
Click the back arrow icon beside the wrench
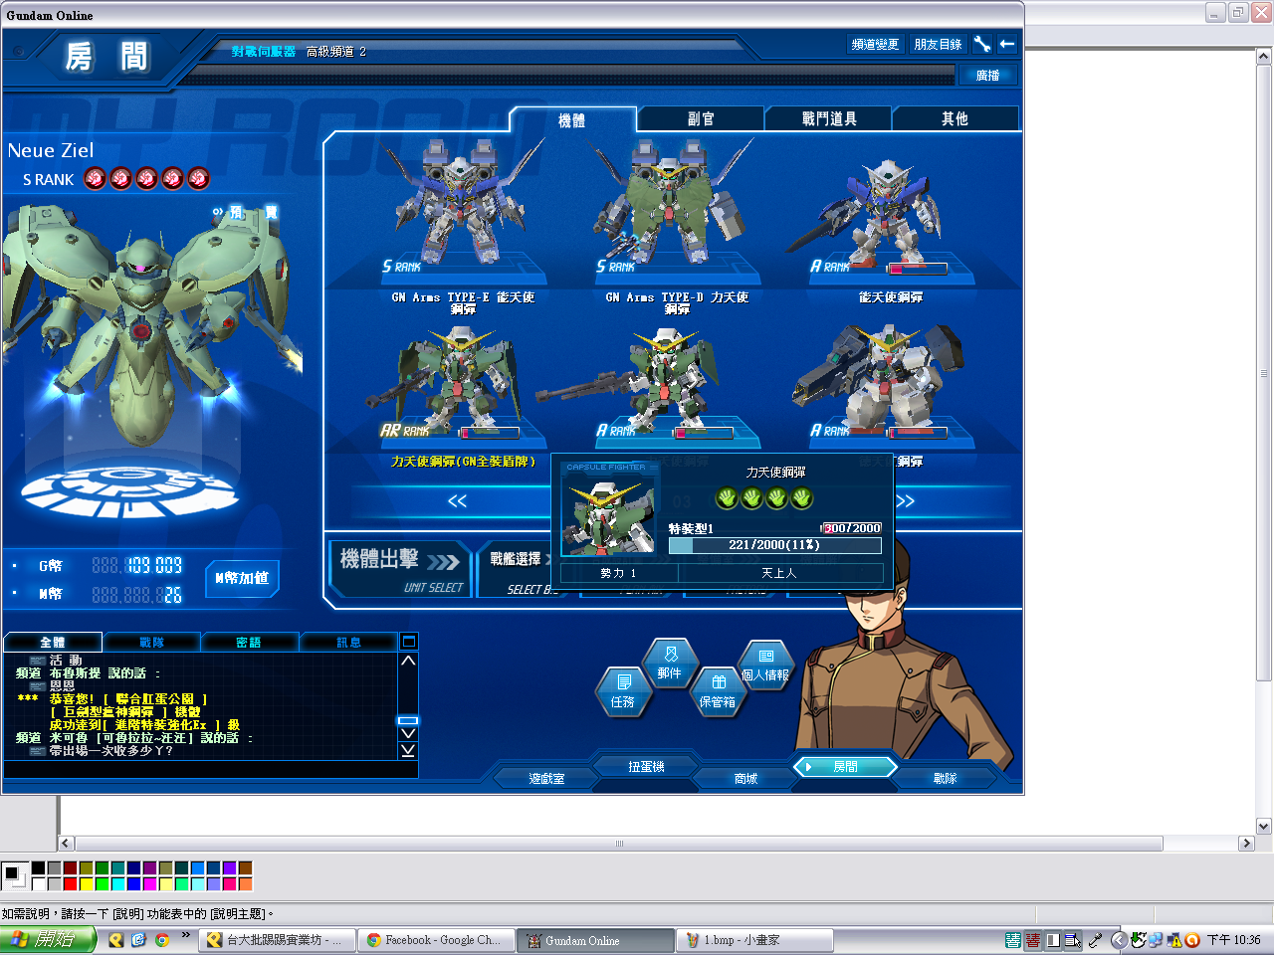(1007, 44)
